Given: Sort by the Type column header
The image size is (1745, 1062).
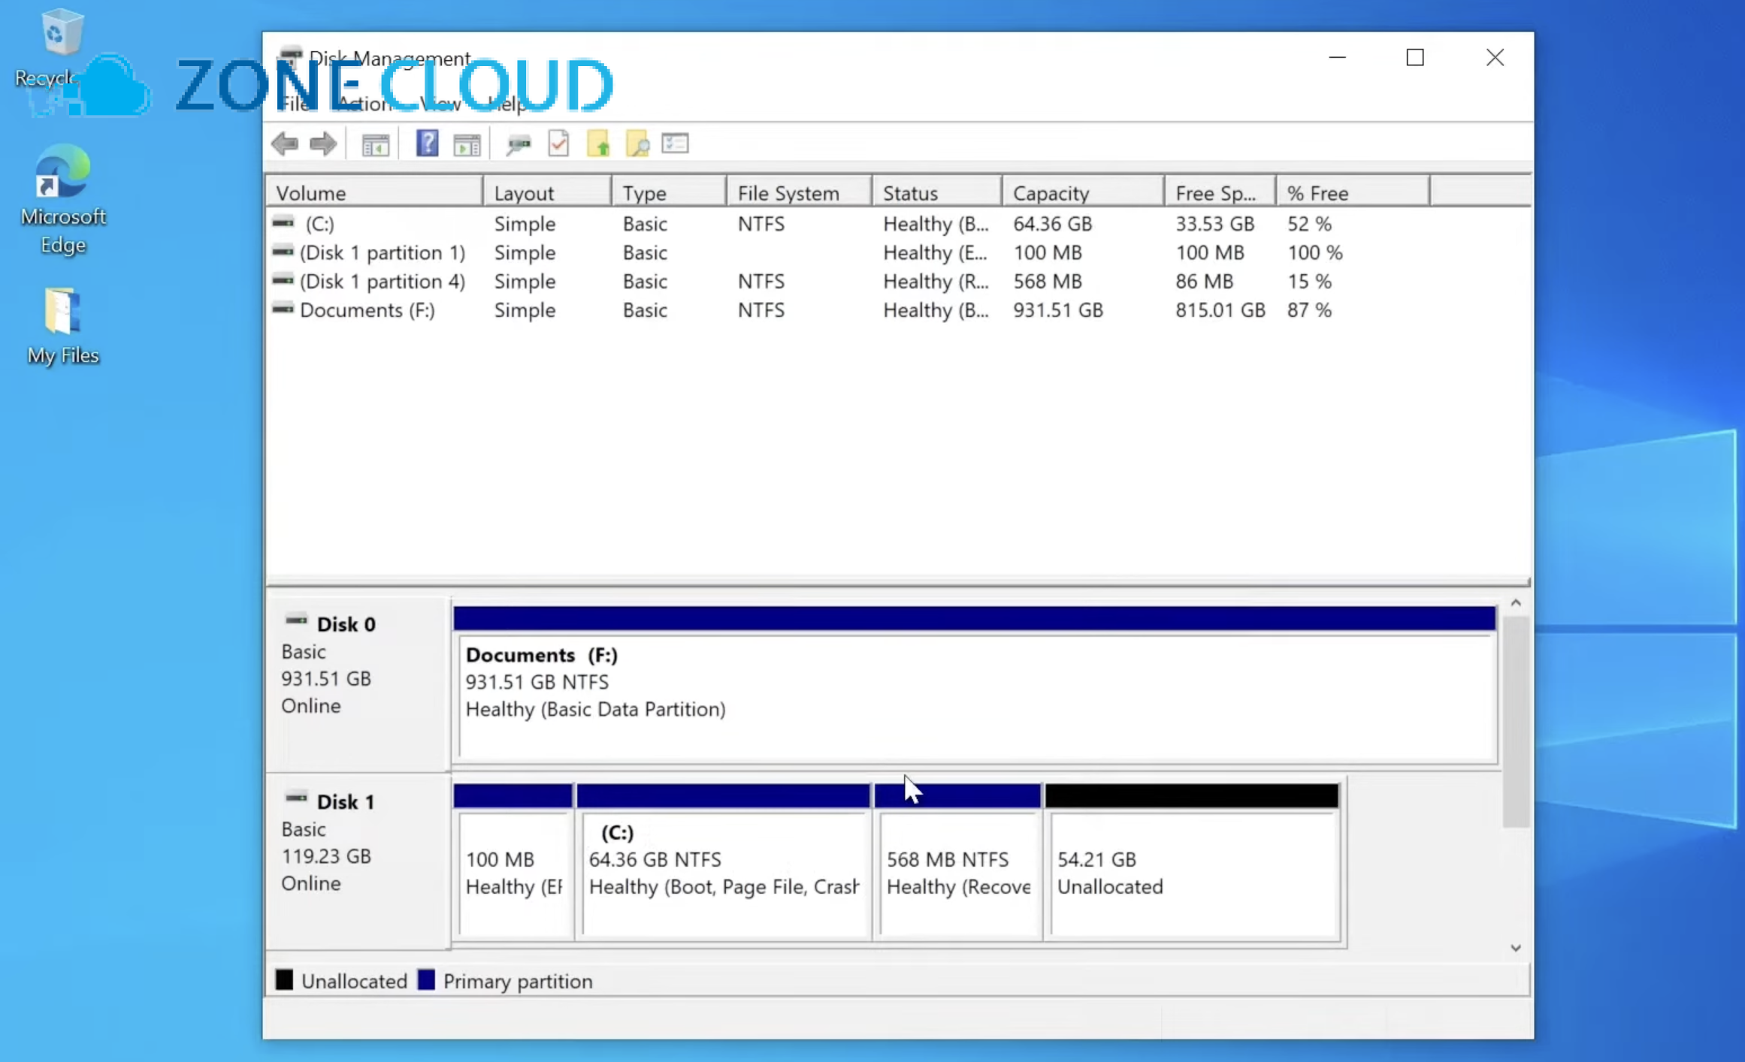Looking at the screenshot, I should point(669,193).
